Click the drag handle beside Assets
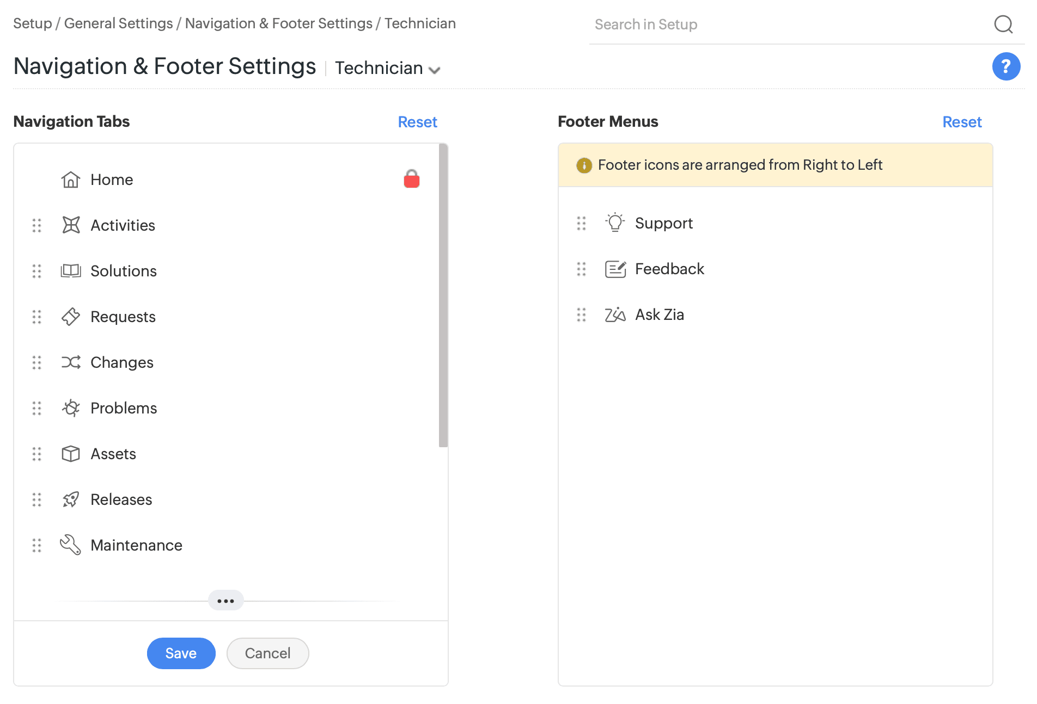This screenshot has height=704, width=1037. click(x=36, y=454)
